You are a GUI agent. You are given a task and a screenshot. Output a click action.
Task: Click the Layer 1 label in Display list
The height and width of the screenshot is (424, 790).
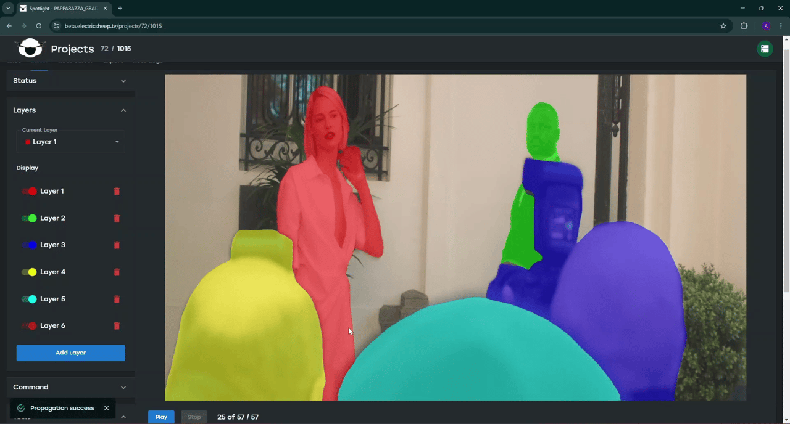[52, 191]
